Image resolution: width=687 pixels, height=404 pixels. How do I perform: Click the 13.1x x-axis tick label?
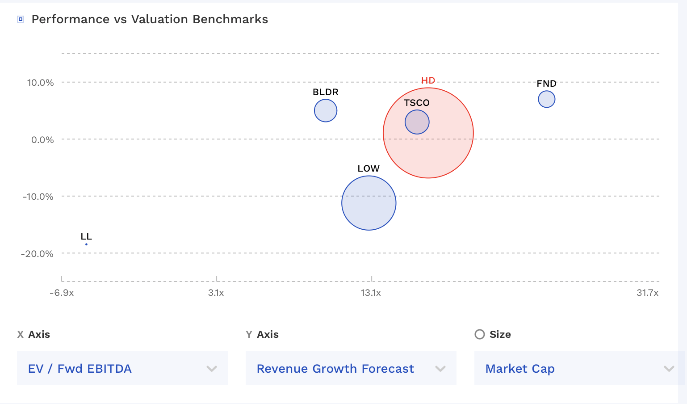coord(371,293)
